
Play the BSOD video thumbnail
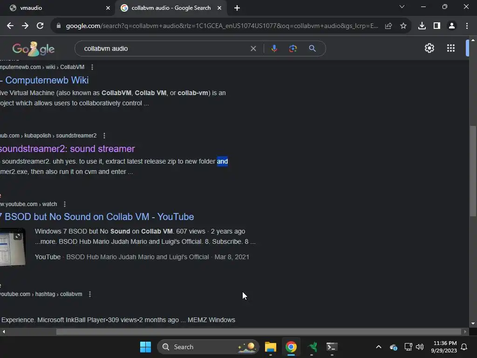tap(13, 247)
